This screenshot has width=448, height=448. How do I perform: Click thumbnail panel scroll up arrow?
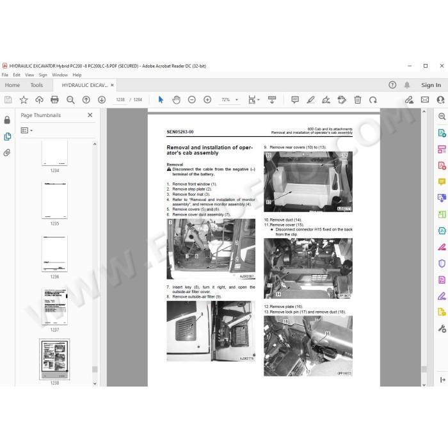tap(95, 144)
